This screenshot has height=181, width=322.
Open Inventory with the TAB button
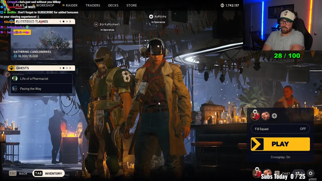click(49, 173)
